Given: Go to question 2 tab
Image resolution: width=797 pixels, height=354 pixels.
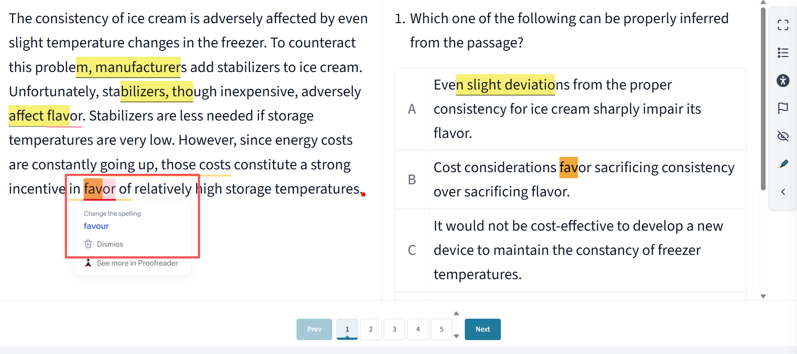Looking at the screenshot, I should click(x=370, y=329).
